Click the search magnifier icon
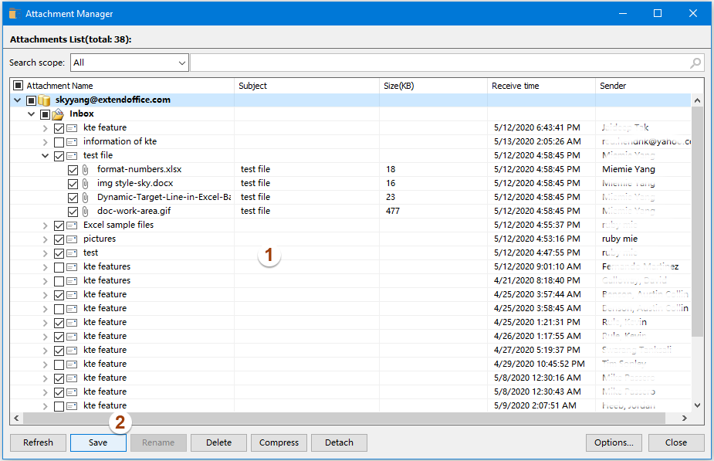714x461 pixels. [x=695, y=63]
